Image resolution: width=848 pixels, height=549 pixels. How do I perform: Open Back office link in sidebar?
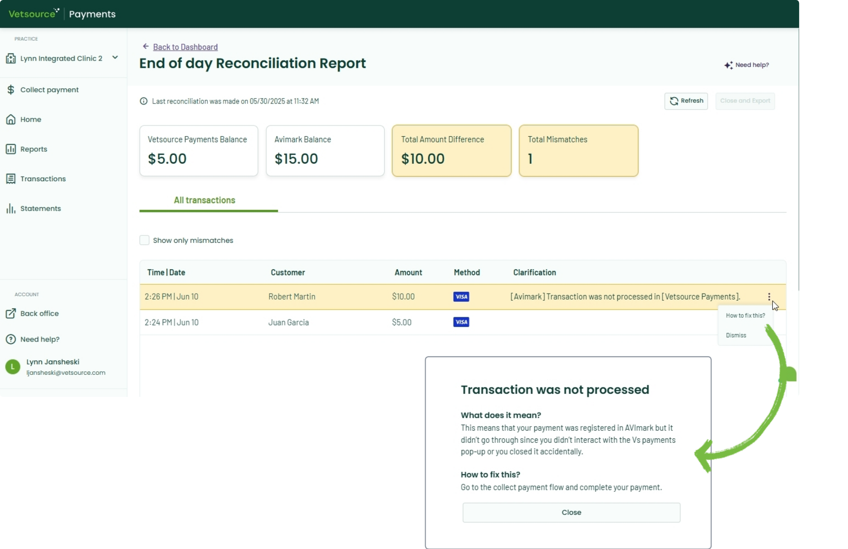(39, 314)
